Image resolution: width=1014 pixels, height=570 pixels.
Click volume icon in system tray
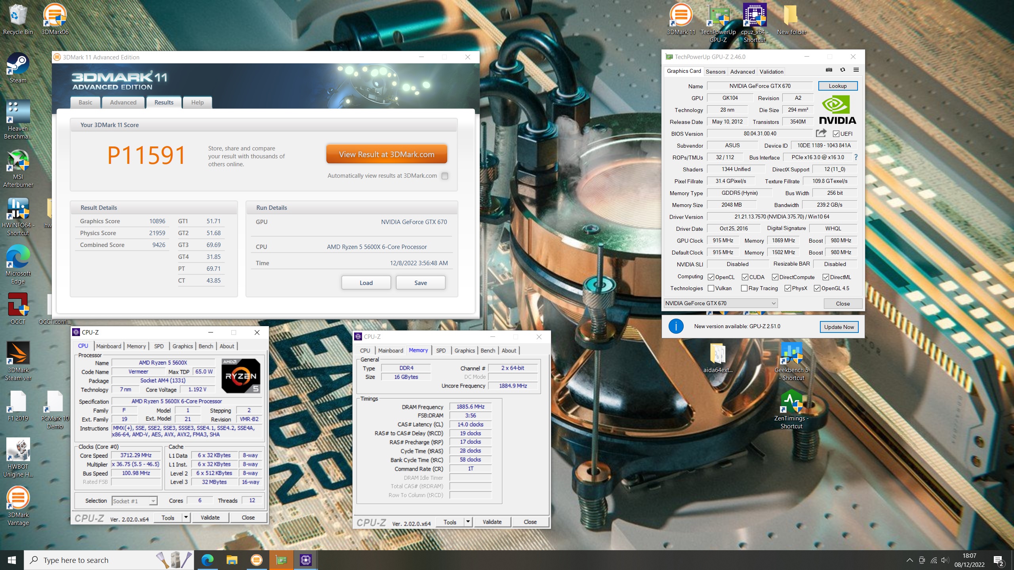pos(945,560)
